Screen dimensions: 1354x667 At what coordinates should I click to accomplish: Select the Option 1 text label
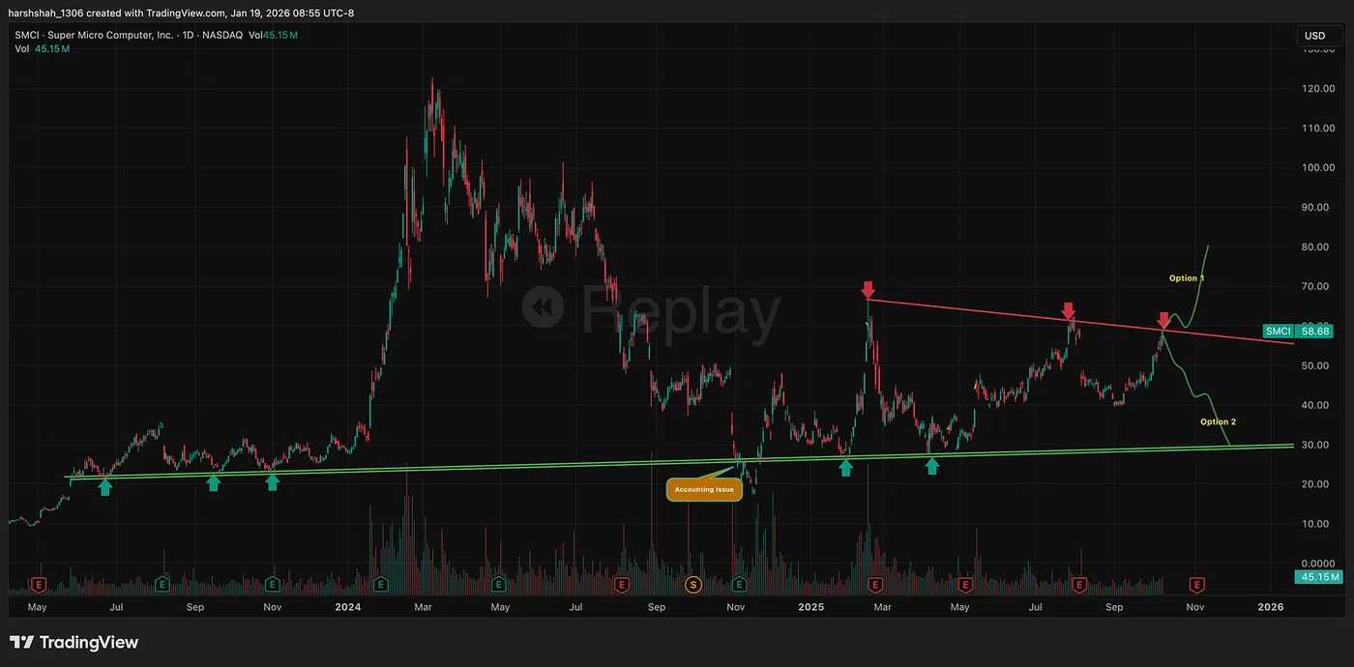click(1187, 278)
